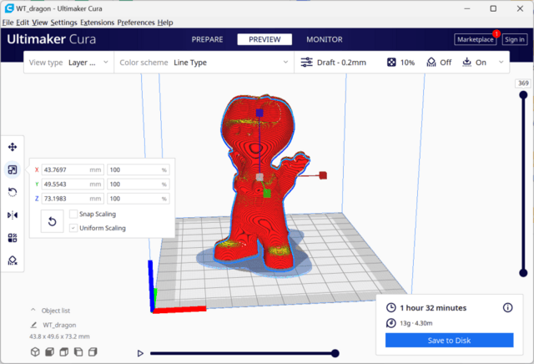
Task: Select the Scale tool
Action: pyautogui.click(x=13, y=169)
